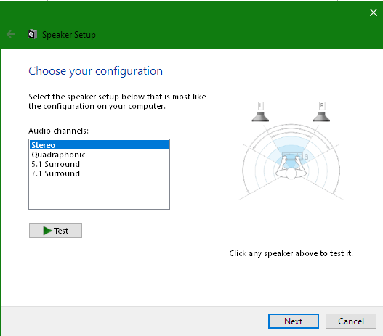Cancel the speaker setup wizard
Viewport: 383px width, 336px height.
(351, 321)
